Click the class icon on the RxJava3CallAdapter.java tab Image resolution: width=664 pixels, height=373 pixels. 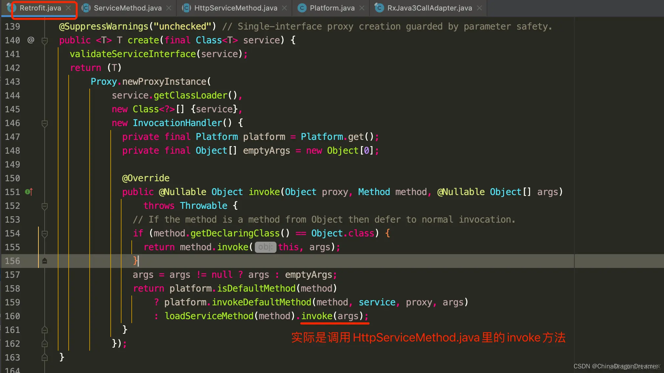379,8
